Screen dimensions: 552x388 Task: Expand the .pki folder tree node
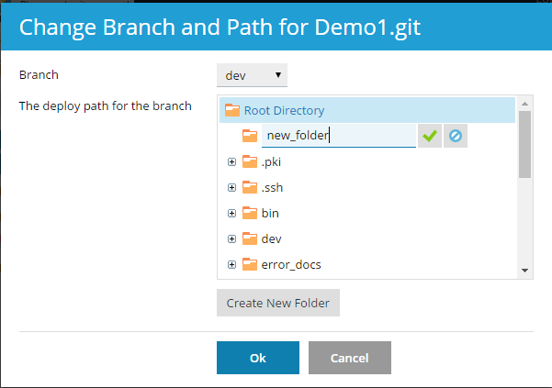tap(231, 162)
